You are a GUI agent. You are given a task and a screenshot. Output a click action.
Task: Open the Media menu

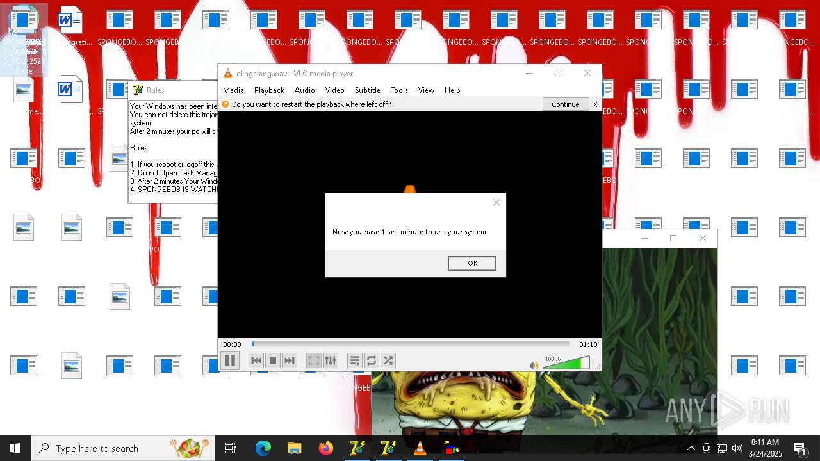(233, 90)
